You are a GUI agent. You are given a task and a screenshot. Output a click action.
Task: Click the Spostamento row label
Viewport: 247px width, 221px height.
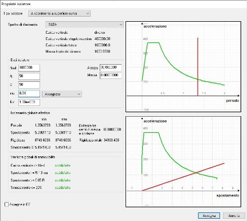pos(20,132)
